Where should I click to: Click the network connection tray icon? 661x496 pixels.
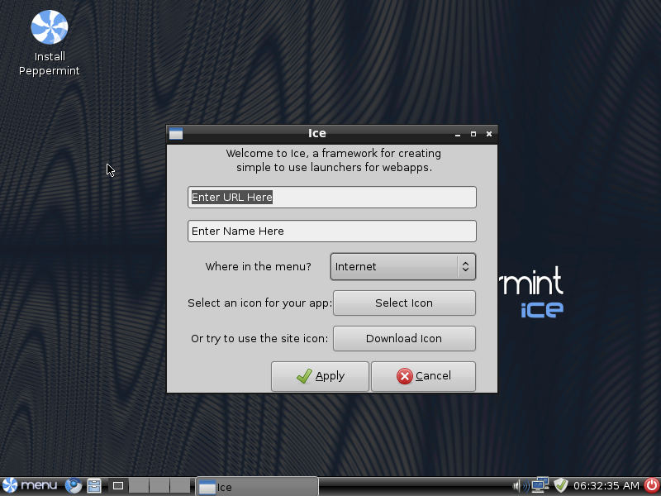[540, 485]
